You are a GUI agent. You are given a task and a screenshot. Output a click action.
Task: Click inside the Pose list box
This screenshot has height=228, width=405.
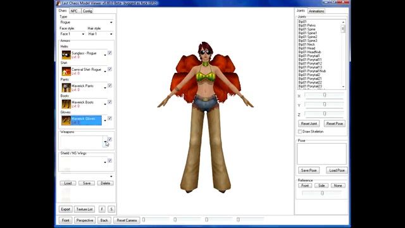click(321, 154)
